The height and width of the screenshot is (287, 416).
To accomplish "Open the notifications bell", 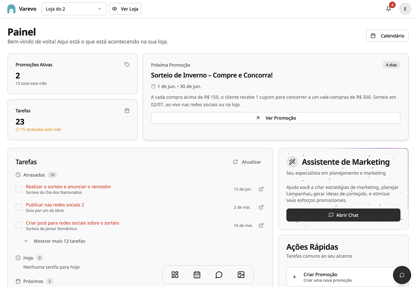I will click(388, 9).
